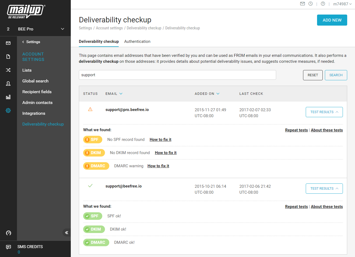Image resolution: width=355 pixels, height=257 pixels.
Task: Open the Statistics bar chart icon
Action: [8, 97]
